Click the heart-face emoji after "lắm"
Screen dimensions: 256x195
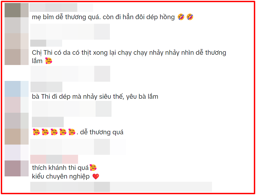[x=49, y=61]
